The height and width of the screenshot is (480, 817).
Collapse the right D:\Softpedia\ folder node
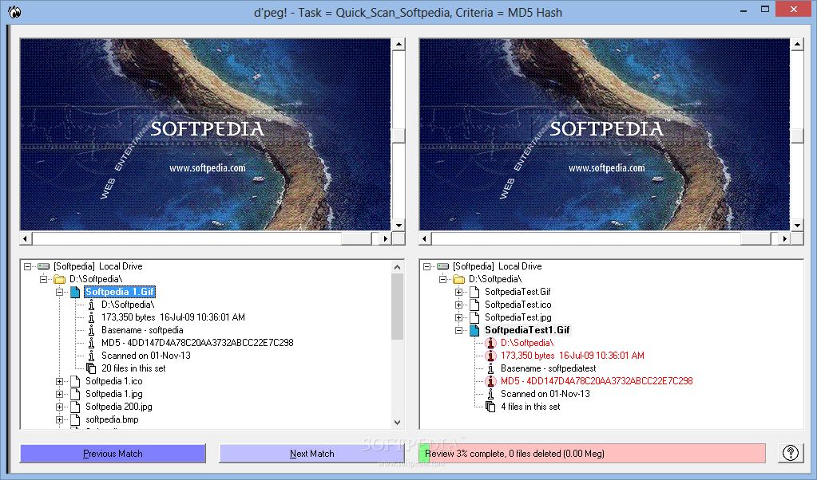click(443, 279)
